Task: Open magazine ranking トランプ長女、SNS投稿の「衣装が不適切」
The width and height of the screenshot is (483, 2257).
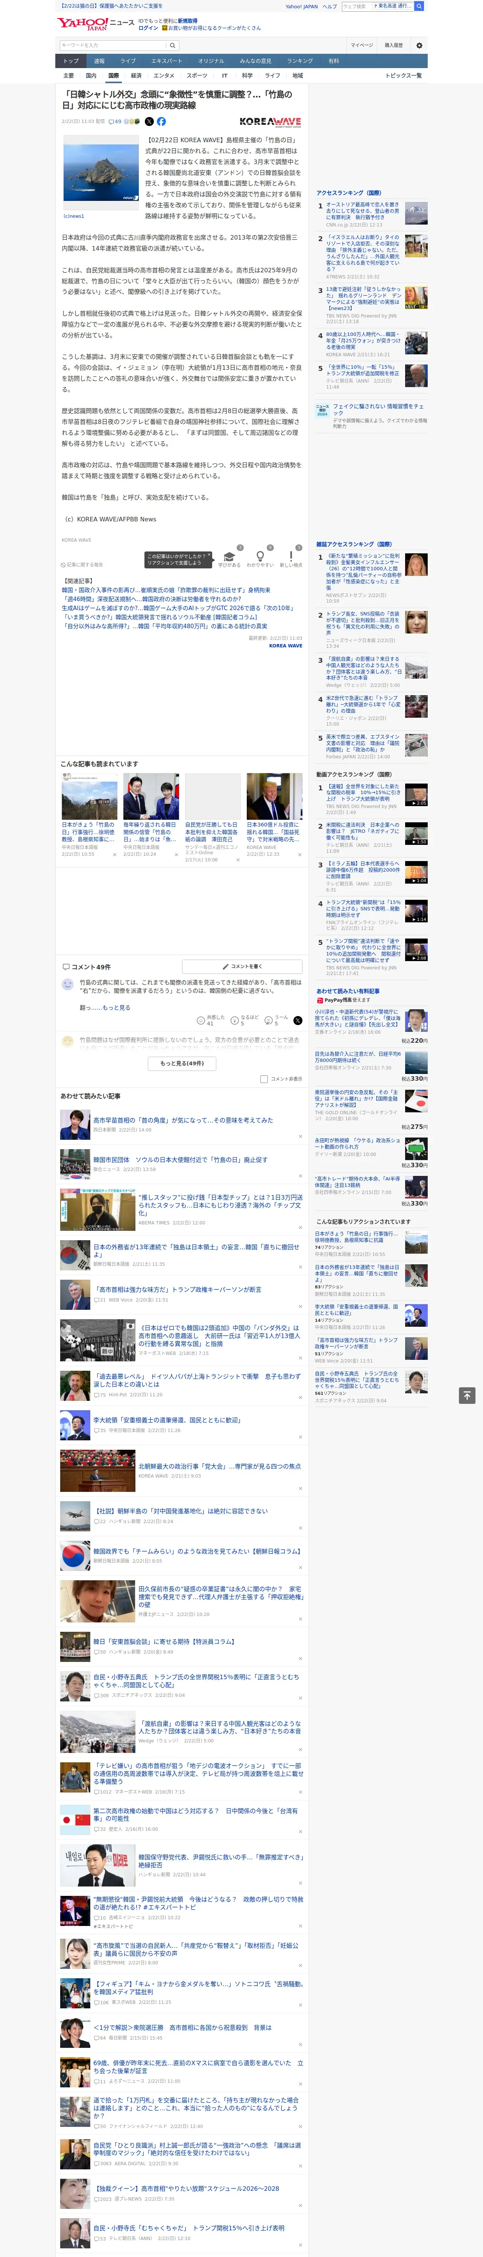Action: tap(363, 623)
